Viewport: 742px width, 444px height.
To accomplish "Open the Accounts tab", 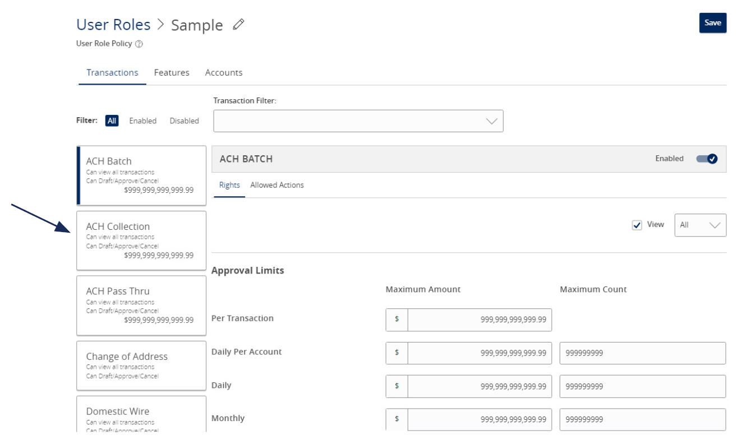I will 223,72.
